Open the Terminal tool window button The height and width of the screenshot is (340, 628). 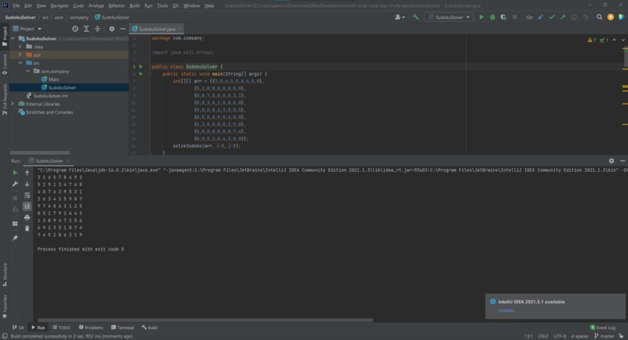(122, 328)
